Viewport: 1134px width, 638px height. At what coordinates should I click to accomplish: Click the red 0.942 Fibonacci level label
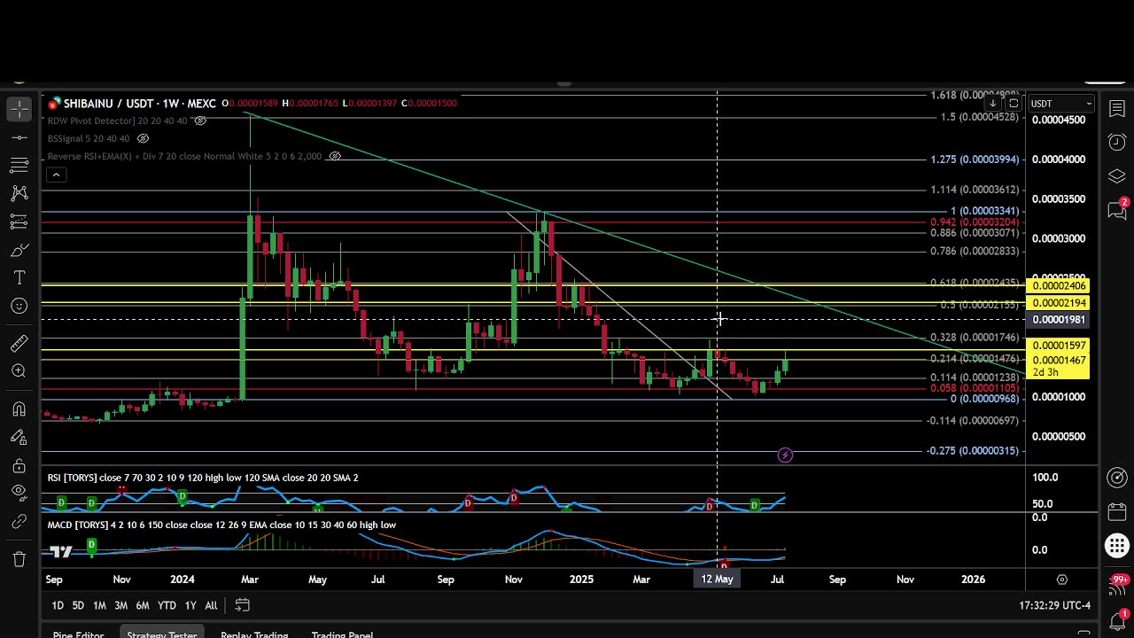tap(975, 222)
